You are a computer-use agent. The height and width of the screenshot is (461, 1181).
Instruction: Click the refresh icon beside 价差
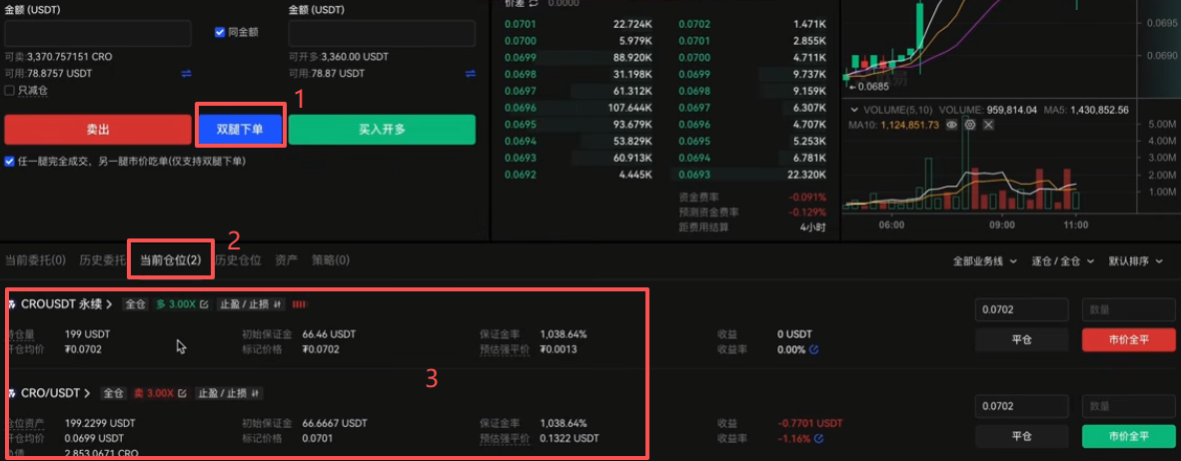(x=534, y=3)
